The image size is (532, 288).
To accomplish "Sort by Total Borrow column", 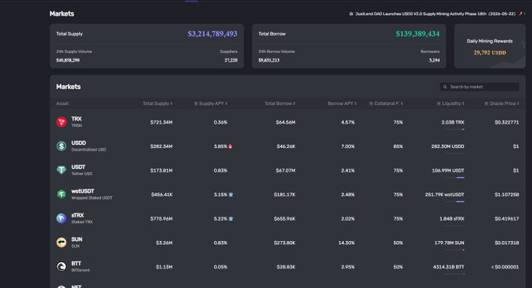I will (x=280, y=103).
